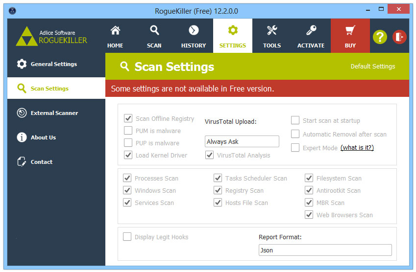The width and height of the screenshot is (416, 272).
Task: Click the General Settings gear icon
Action: (22, 64)
